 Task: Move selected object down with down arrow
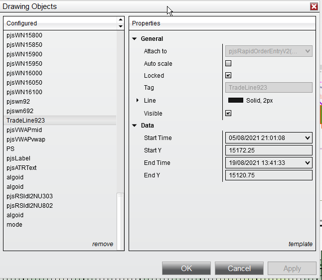[121, 26]
